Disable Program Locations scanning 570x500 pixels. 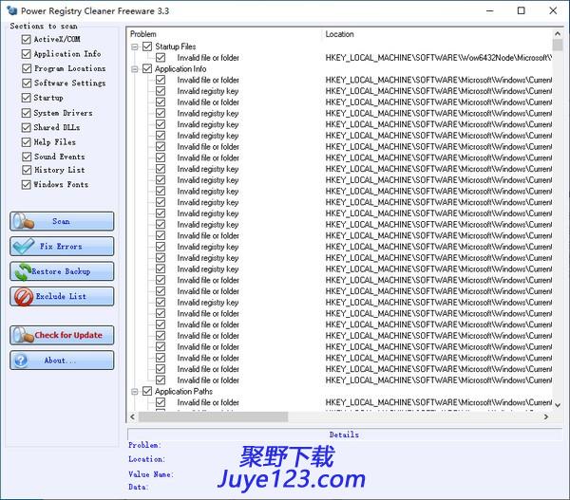tap(27, 68)
